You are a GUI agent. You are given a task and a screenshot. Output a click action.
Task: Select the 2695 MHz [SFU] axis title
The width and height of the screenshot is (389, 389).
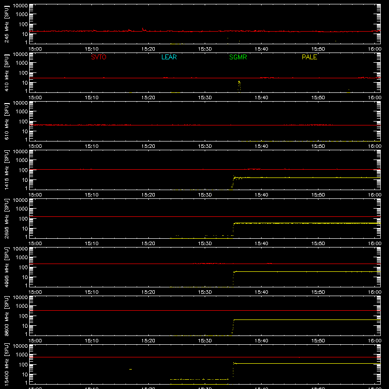[x=7, y=218]
